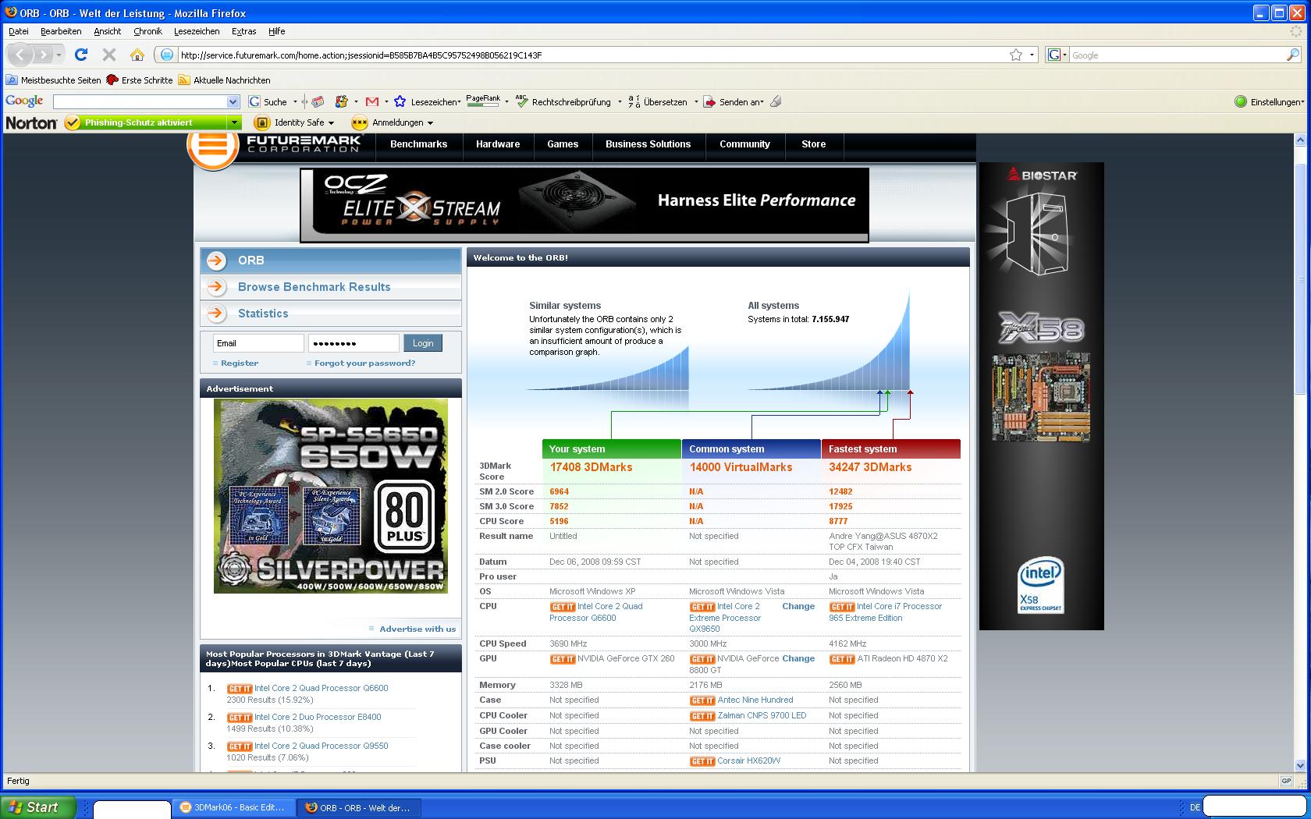
Task: Expand the Einstellungen dropdown arrow
Action: click(x=1302, y=101)
